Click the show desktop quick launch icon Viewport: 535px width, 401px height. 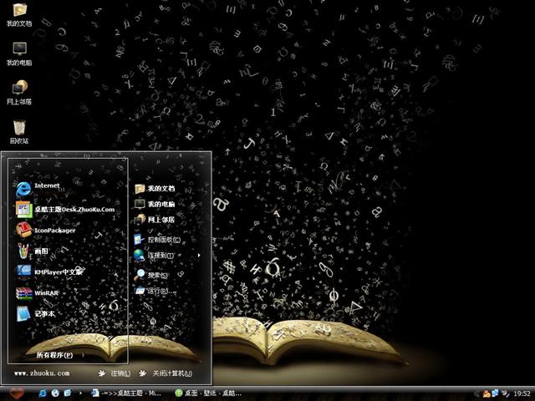(x=68, y=393)
